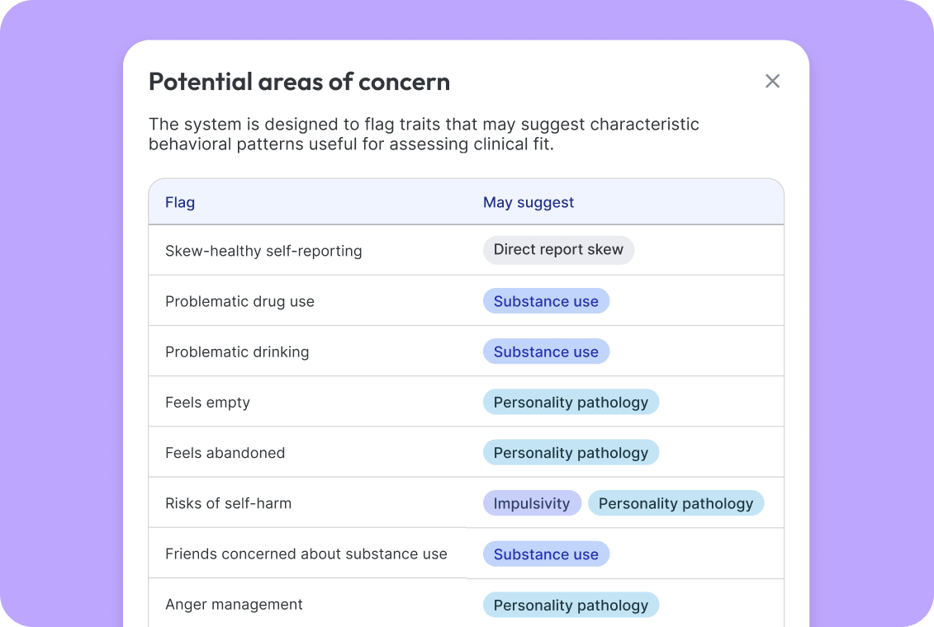Click Personality pathology tag for Feels abandoned
The width and height of the screenshot is (934, 627).
tap(571, 453)
